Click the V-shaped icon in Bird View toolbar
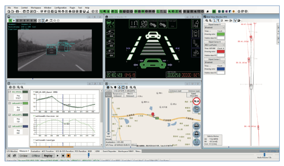Screen dimensions: 284x166 click(x=235, y=21)
